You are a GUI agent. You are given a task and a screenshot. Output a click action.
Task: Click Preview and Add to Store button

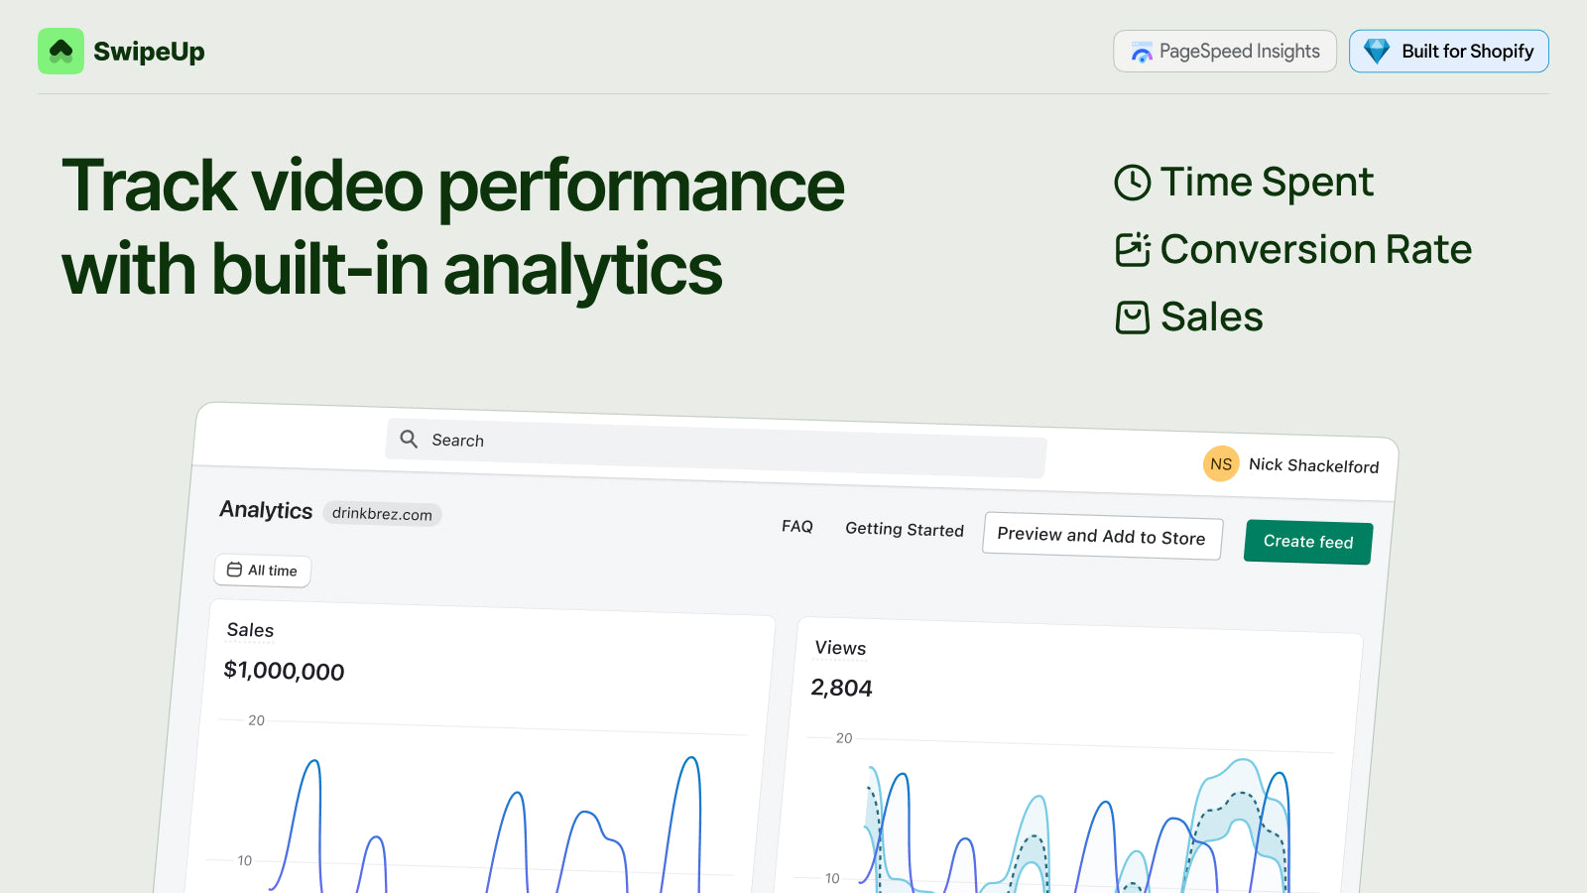coord(1102,536)
